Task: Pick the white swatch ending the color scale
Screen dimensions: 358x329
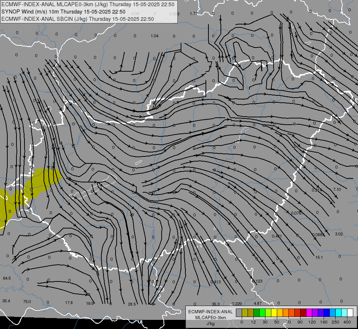Action: click(350, 313)
